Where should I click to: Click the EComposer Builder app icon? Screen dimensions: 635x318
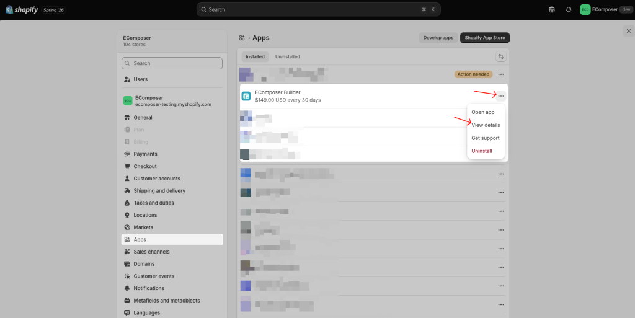pyautogui.click(x=246, y=96)
